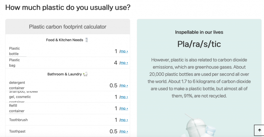Click the How much plastic heading
The height and width of the screenshot is (137, 264).
(68, 7)
